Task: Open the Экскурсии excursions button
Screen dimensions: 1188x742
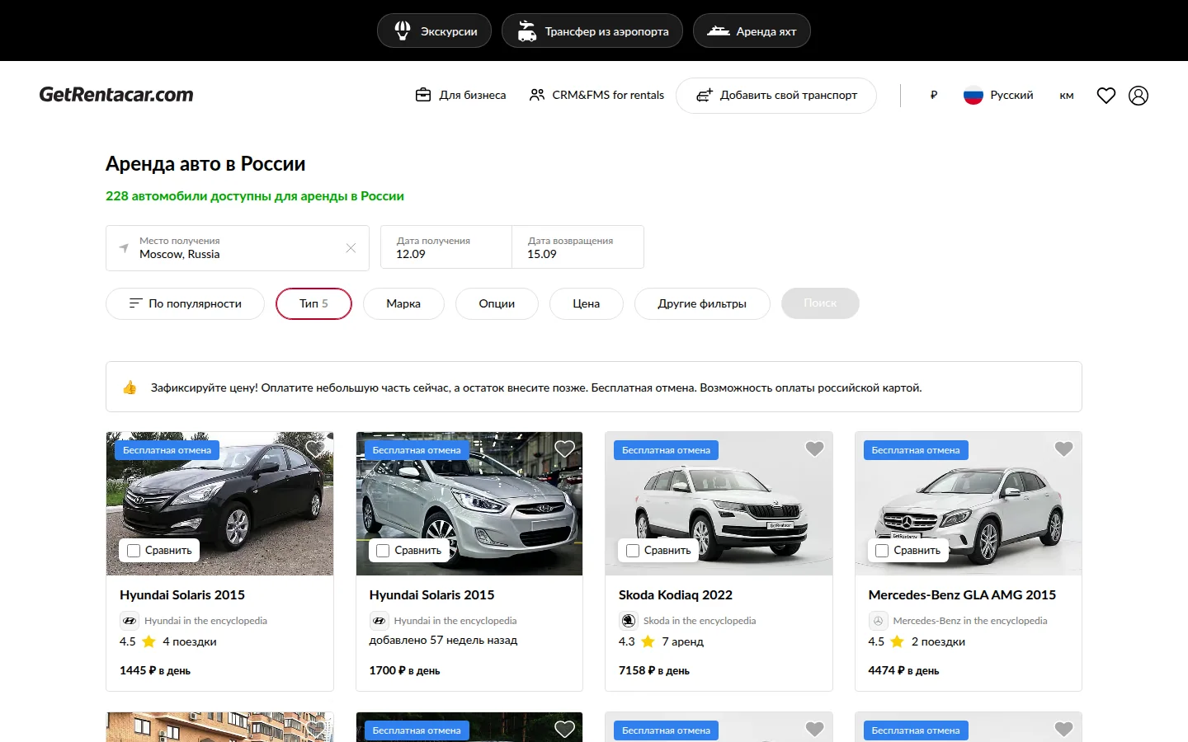Action: tap(434, 31)
